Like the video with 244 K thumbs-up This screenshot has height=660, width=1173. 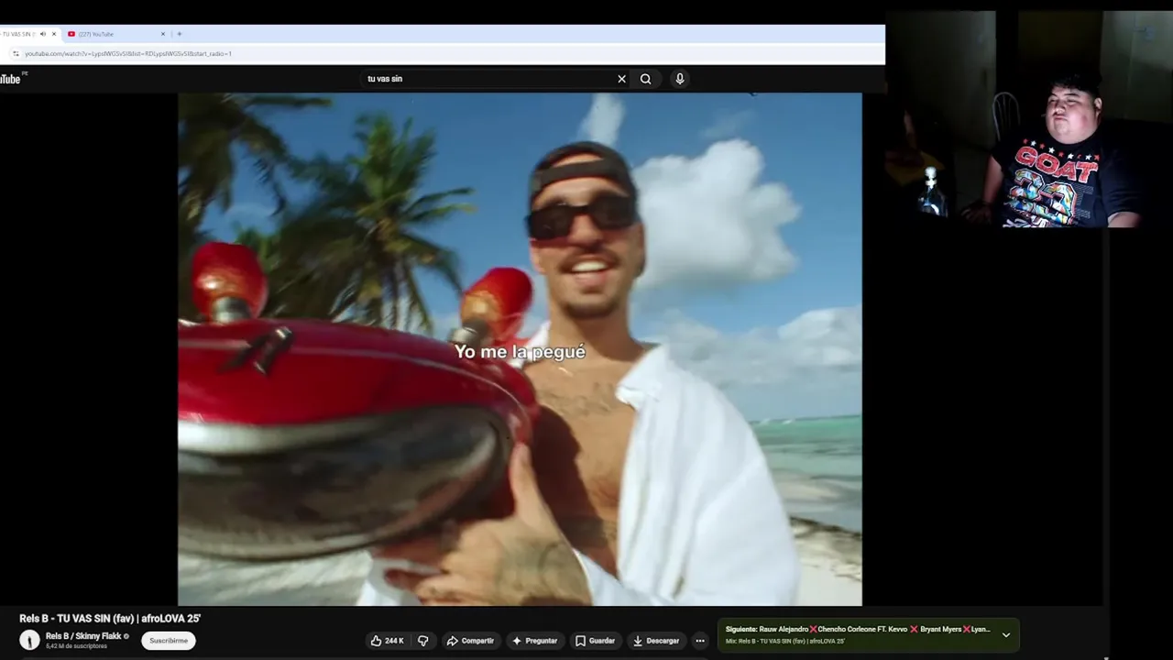coord(387,641)
